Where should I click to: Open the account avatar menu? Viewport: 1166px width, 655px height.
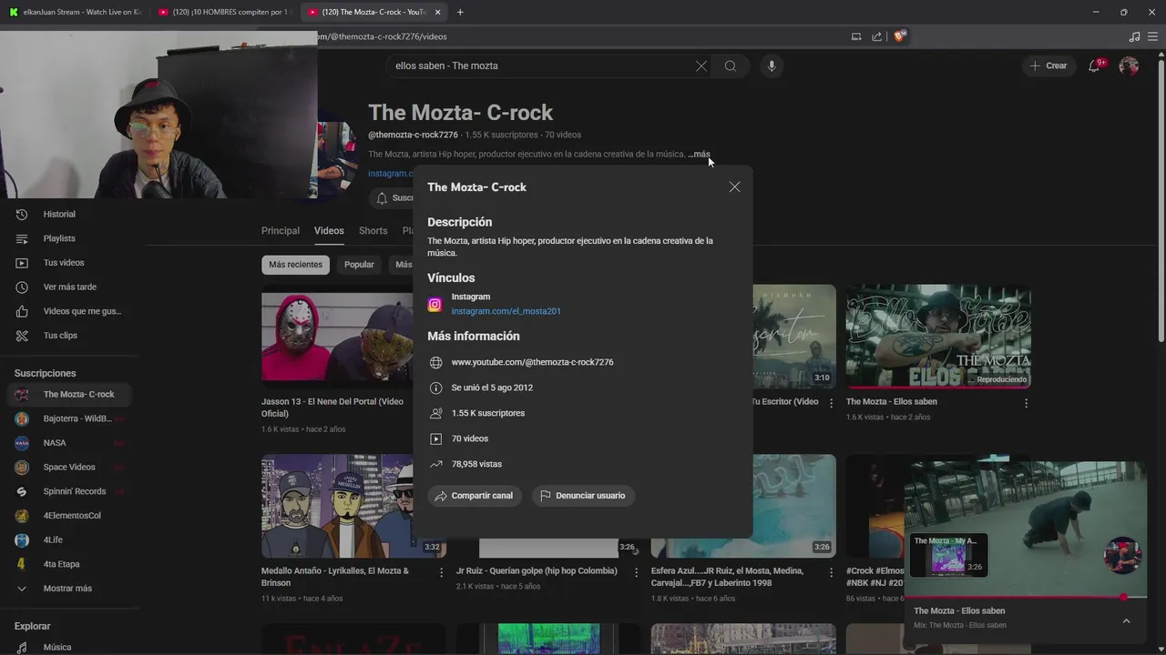pos(1129,65)
